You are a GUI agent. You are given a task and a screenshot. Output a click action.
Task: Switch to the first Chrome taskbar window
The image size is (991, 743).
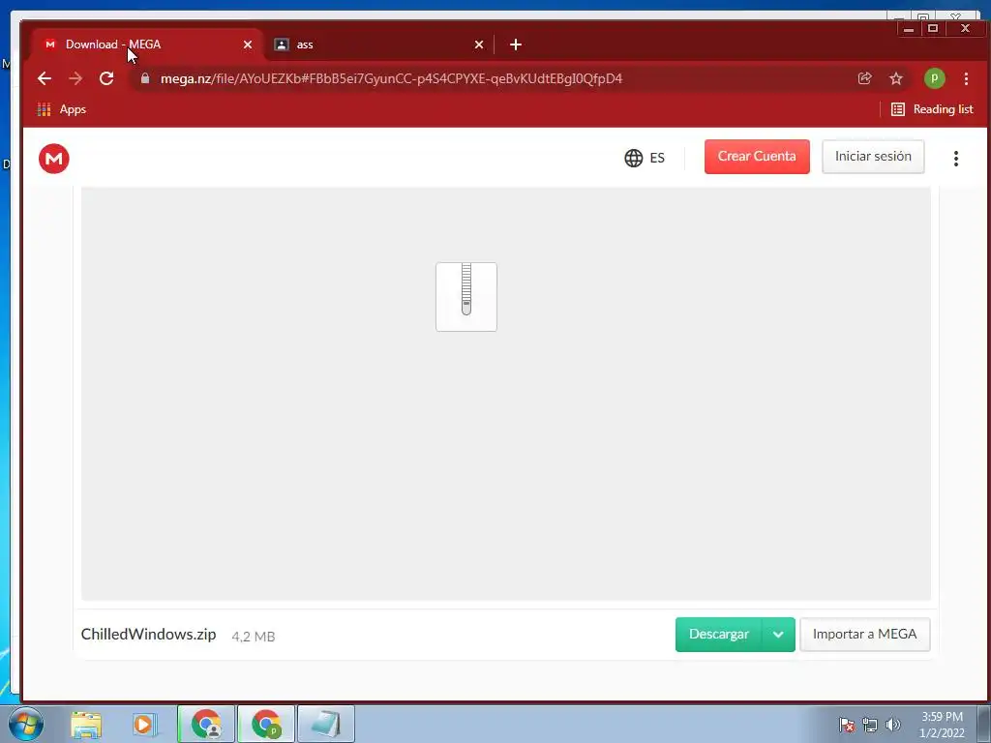pos(206,724)
